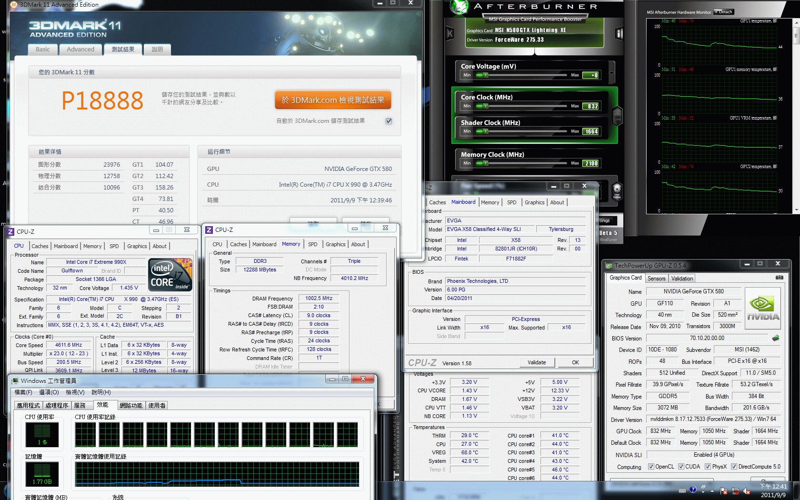800x500 pixels.
Task: Click the Core Speed value 4611.6 MHz
Action: (69, 345)
